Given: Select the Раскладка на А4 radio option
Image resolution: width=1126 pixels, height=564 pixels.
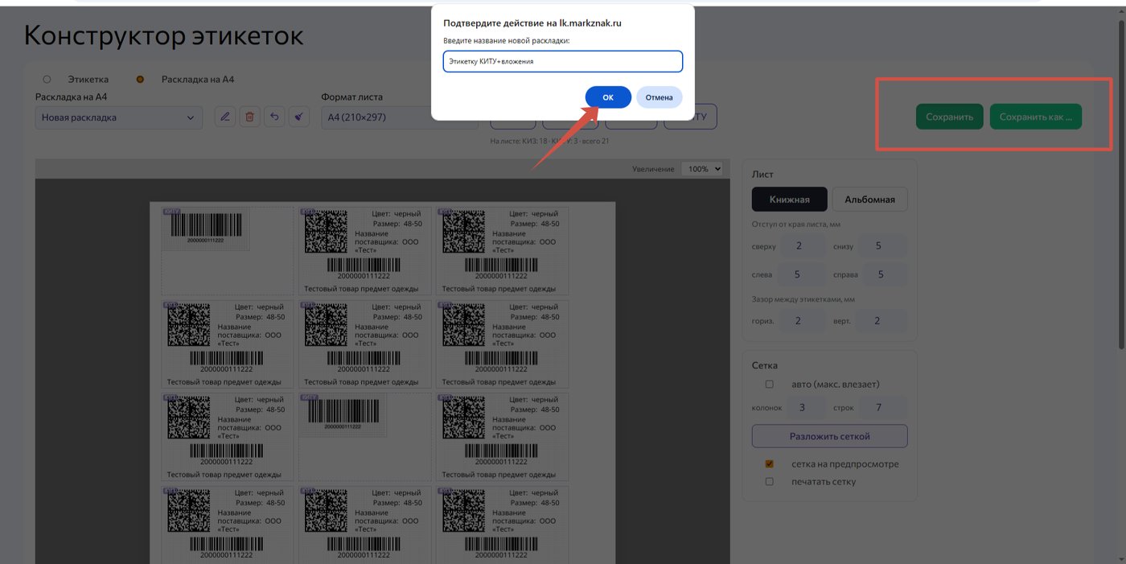Looking at the screenshot, I should 140,80.
